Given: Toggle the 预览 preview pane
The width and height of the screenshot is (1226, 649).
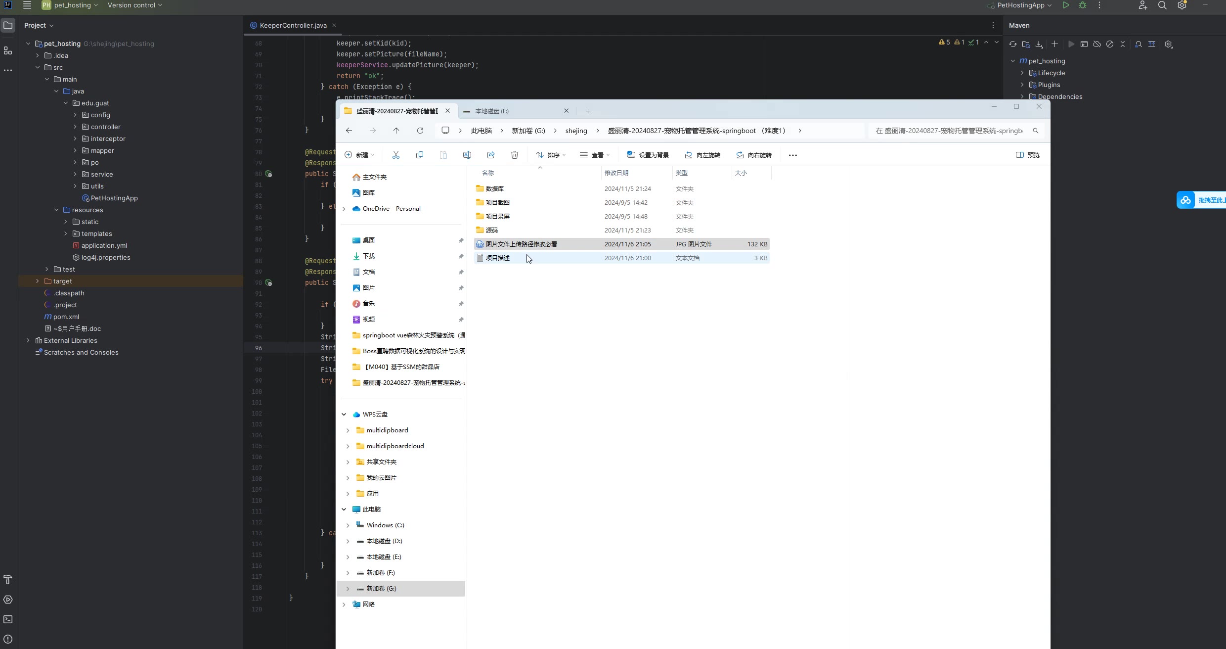Looking at the screenshot, I should [x=1027, y=155].
